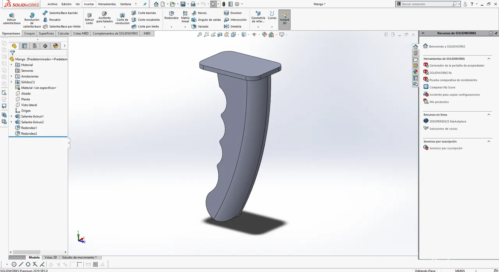Select the Planta plane in the tree

click(x=23, y=99)
